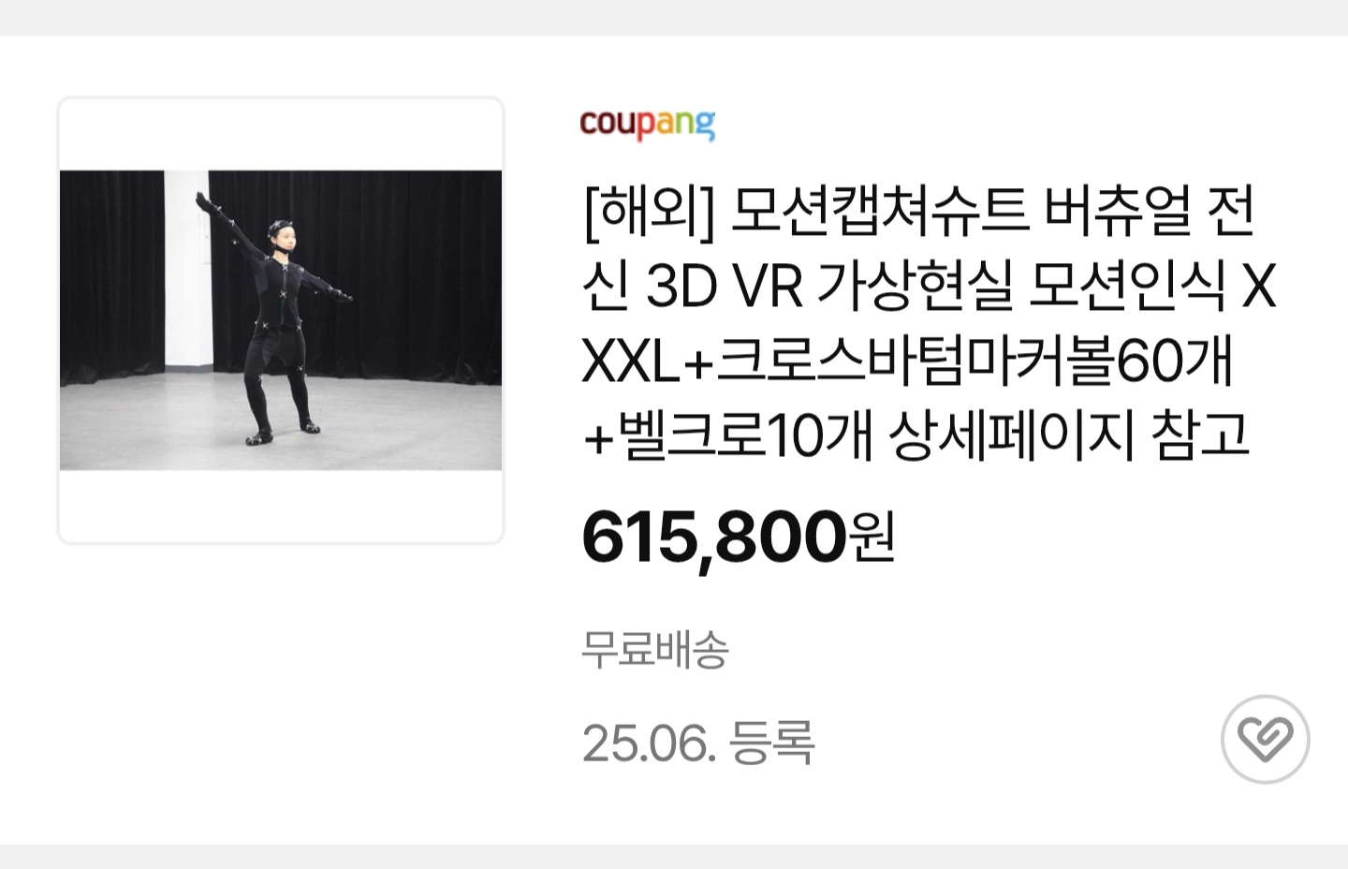Tap the heart wishlist icon
Image resolution: width=1348 pixels, height=869 pixels.
pyautogui.click(x=1265, y=739)
